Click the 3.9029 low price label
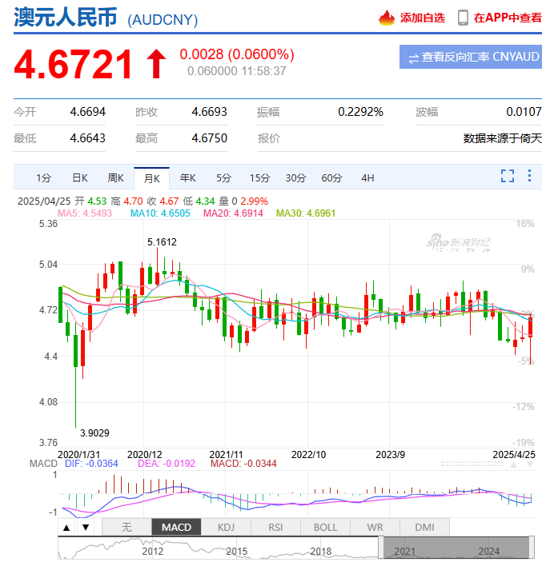The height and width of the screenshot is (570, 546). (x=94, y=433)
